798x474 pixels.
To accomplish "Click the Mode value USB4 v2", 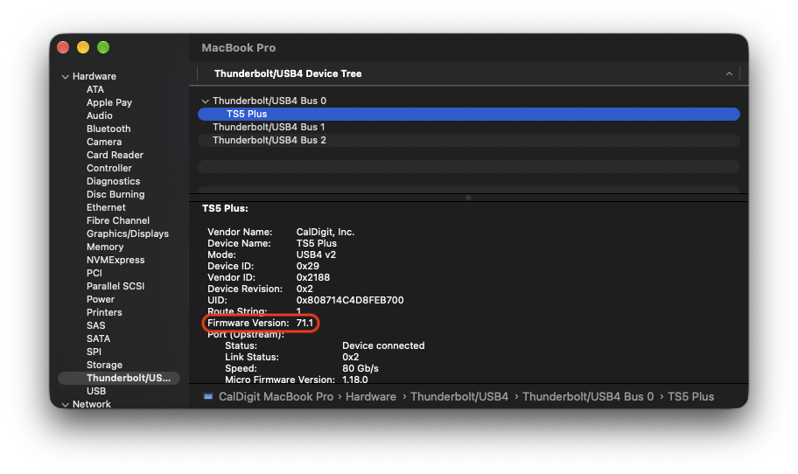I will tap(316, 254).
